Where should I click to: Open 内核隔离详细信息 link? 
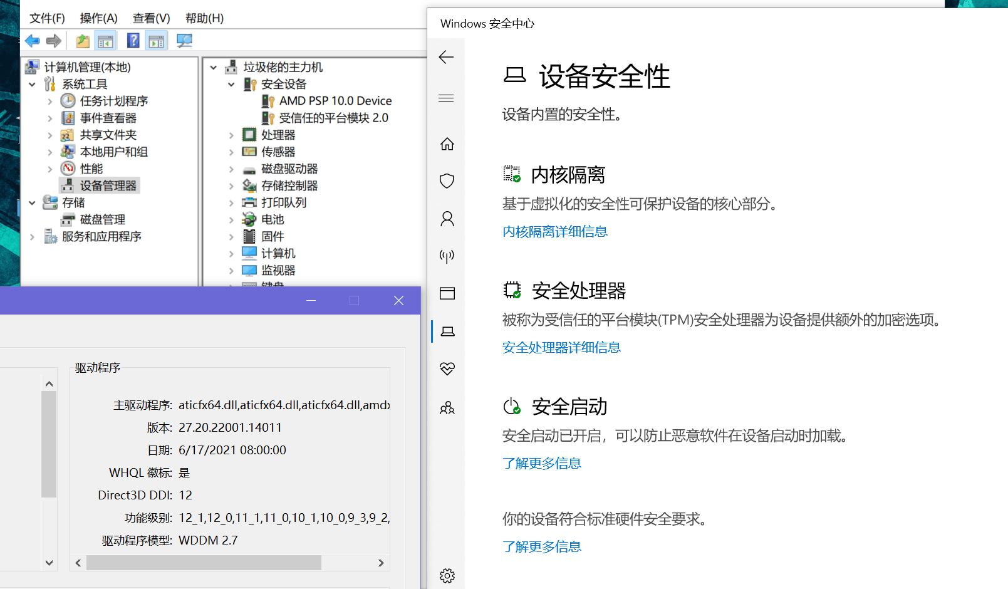click(555, 232)
